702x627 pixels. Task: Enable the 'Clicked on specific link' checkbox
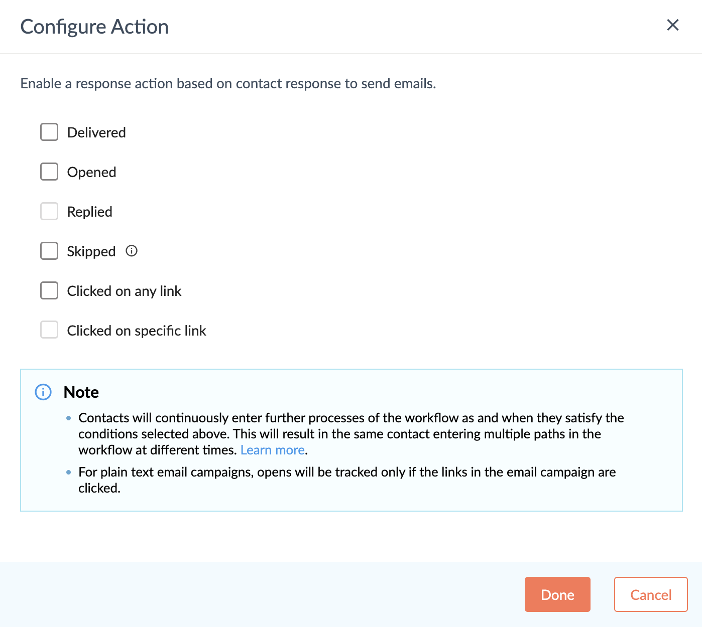[x=49, y=330]
